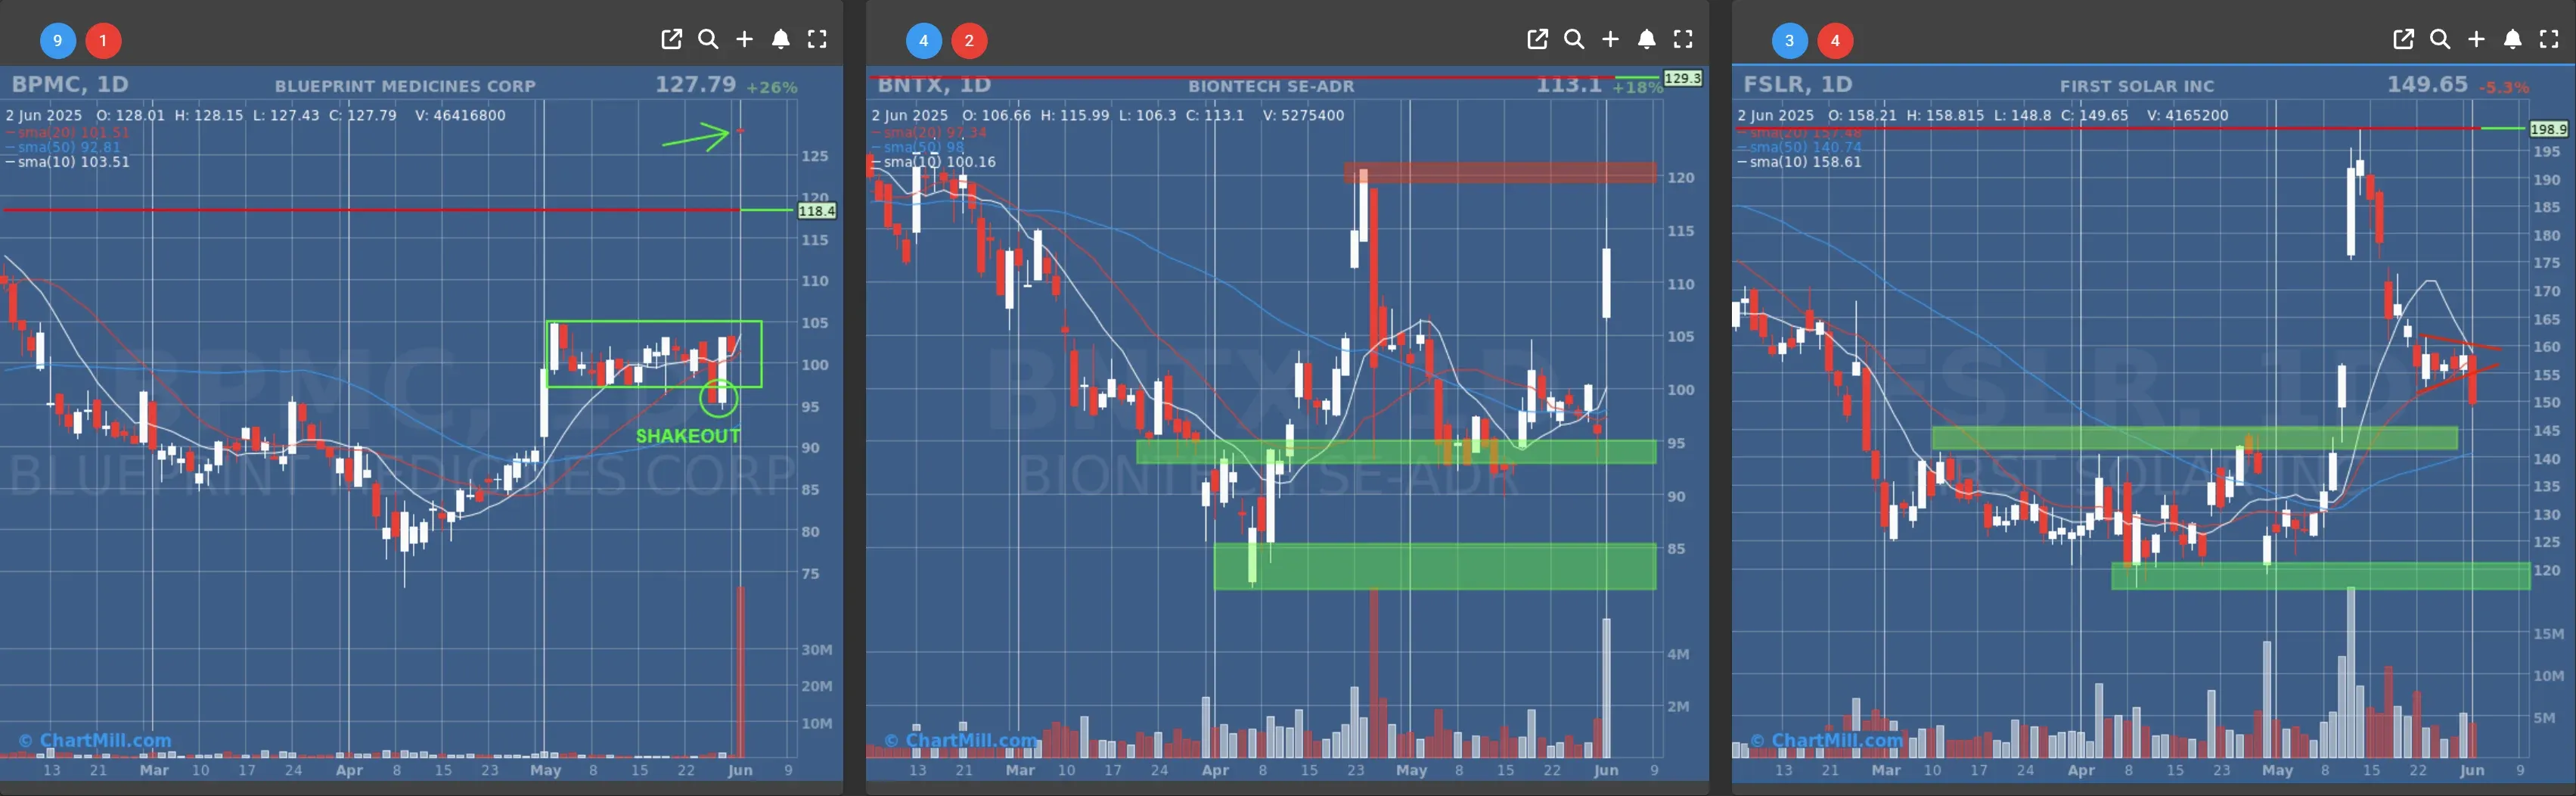Click magnifier icon on FSLR chart
The width and height of the screenshot is (2576, 796).
(2440, 39)
